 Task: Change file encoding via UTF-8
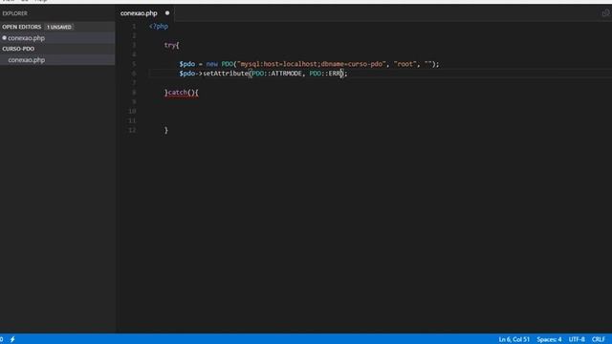pos(577,339)
